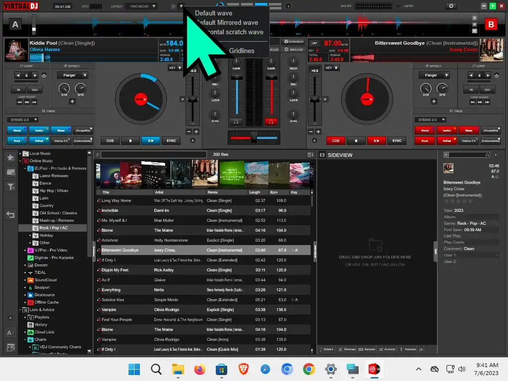
Task: Toggle deck B Vocal stem pad
Action: pyautogui.click(x=425, y=130)
